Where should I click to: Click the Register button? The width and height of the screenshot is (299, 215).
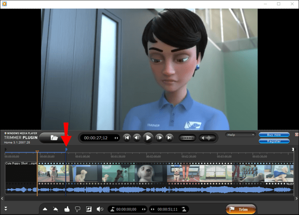[274, 141]
